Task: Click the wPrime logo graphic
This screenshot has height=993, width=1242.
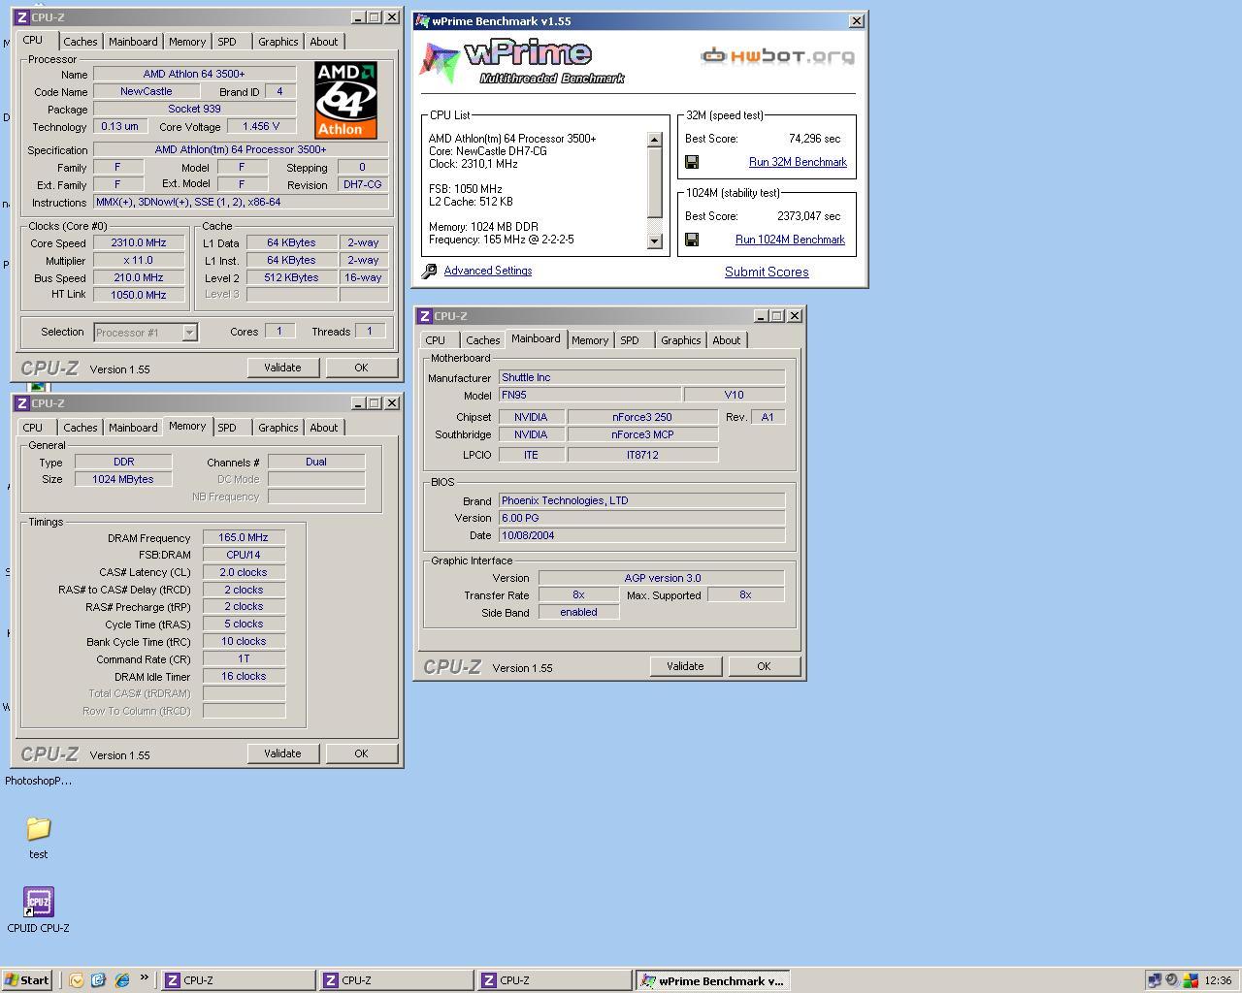Action: click(524, 62)
